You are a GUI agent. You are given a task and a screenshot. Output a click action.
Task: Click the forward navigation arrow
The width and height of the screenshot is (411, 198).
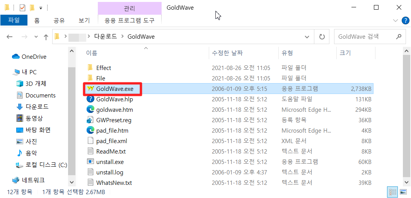[x=24, y=37]
